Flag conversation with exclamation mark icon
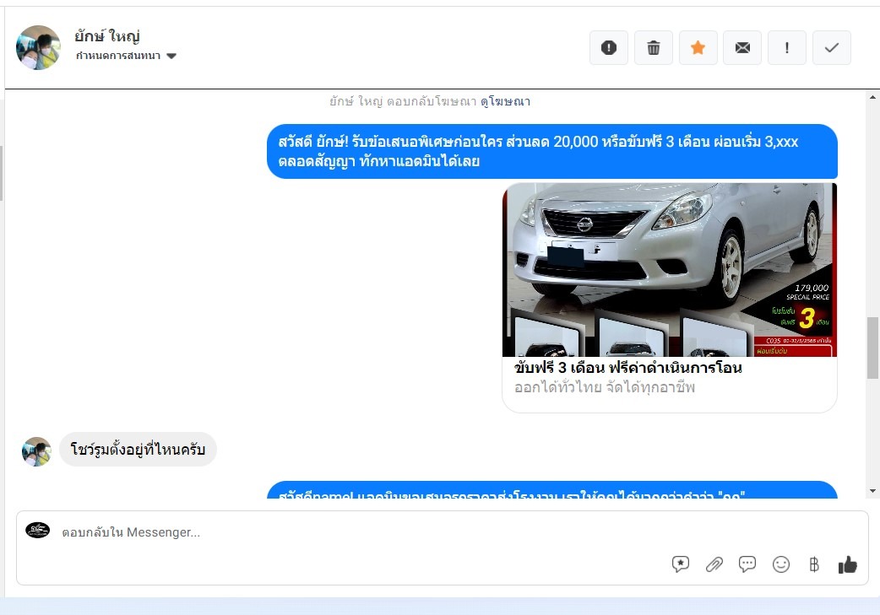Viewport: 880px width, 615px height. (x=787, y=47)
